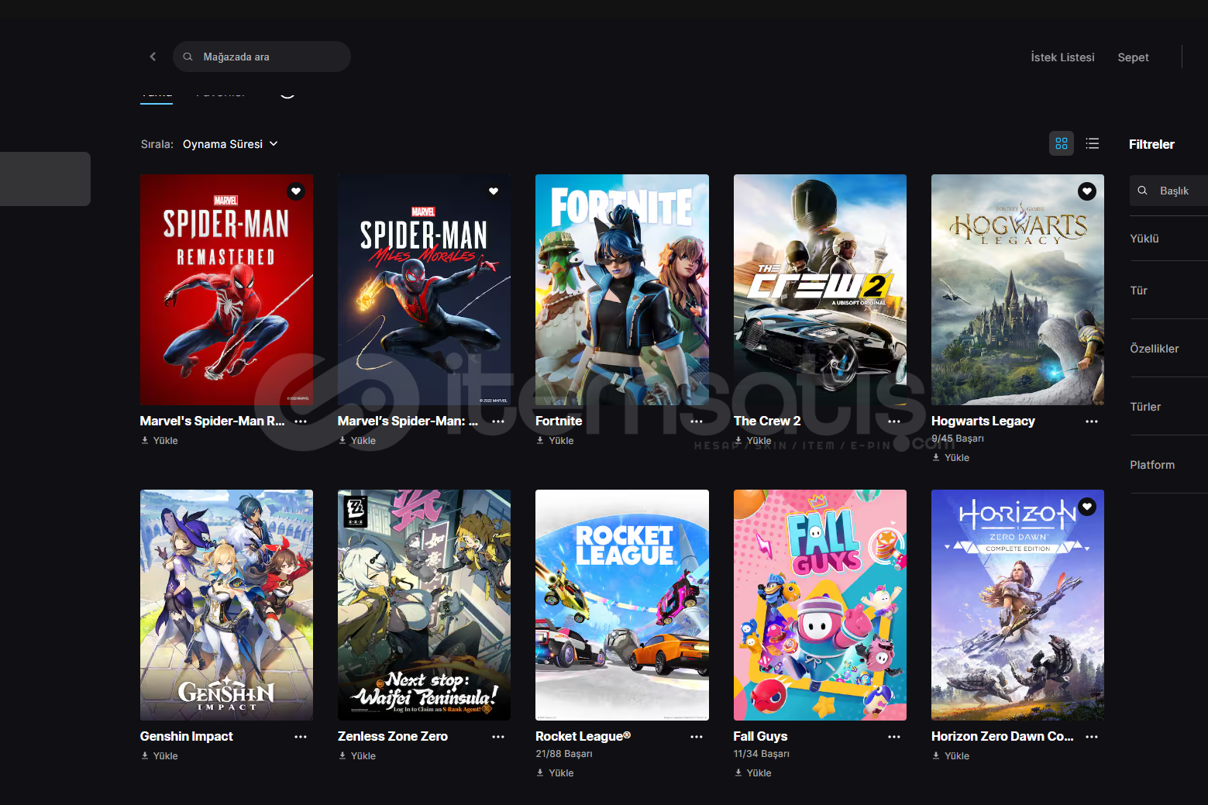Open the Sepet cart
This screenshot has width=1208, height=805.
1133,57
